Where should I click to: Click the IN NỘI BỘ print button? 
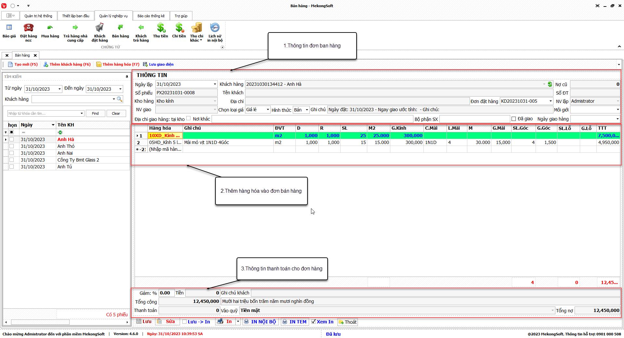click(260, 322)
